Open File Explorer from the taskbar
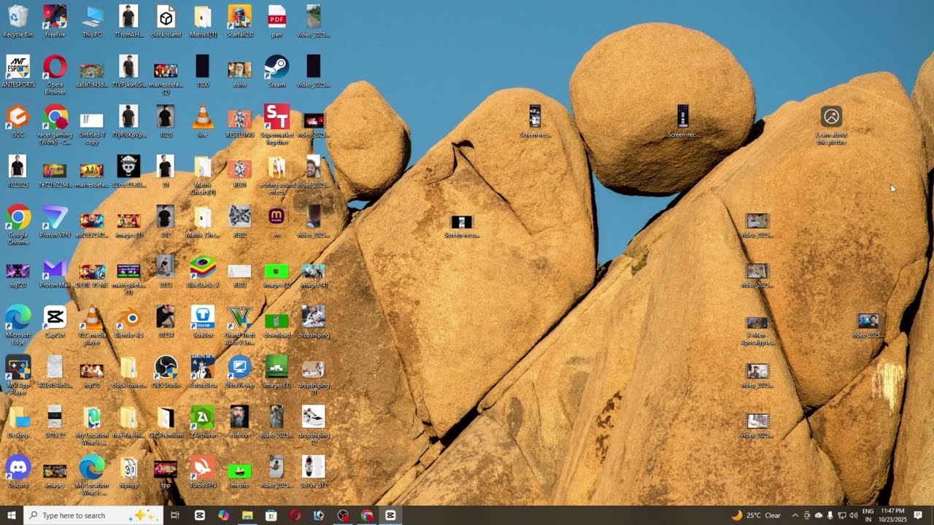Image resolution: width=934 pixels, height=525 pixels. point(247,516)
